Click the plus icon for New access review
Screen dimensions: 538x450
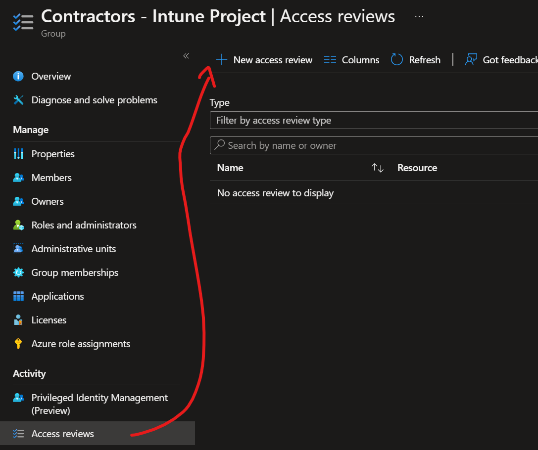221,59
